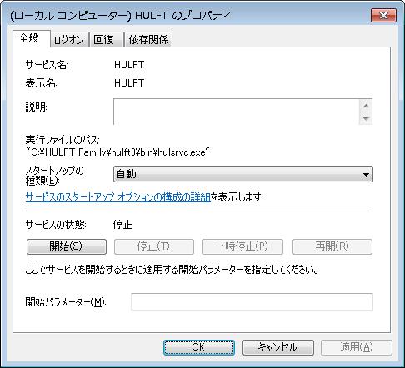
Task: Start the service with 開始(S) button
Action: click(67, 246)
